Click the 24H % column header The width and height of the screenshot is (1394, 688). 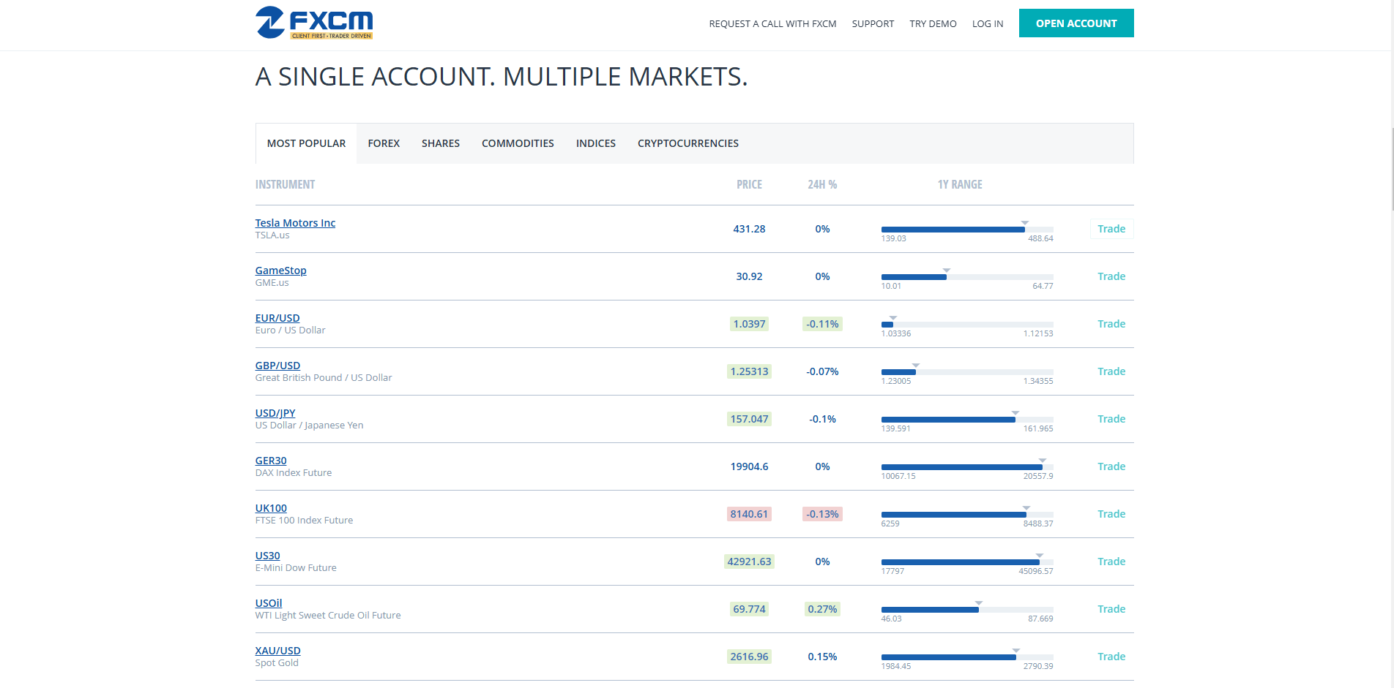822,184
